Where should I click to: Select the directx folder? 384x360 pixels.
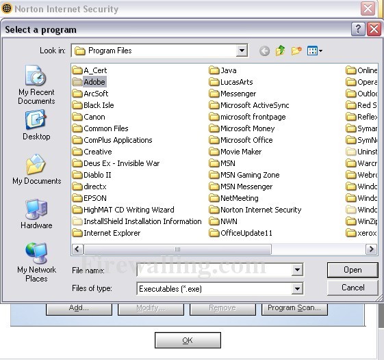pyautogui.click(x=90, y=186)
